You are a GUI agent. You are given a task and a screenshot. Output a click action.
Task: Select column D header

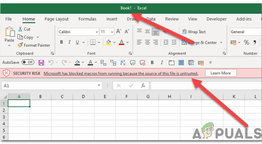(83, 97)
